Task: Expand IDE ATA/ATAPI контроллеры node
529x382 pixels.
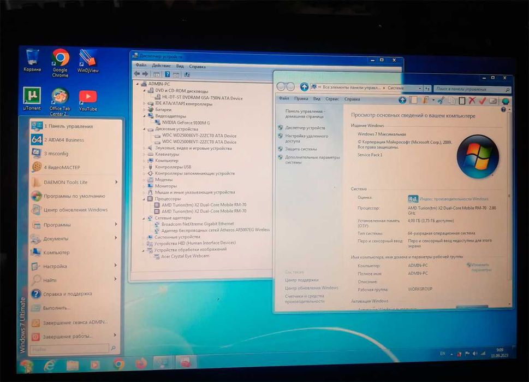Action: (144, 104)
